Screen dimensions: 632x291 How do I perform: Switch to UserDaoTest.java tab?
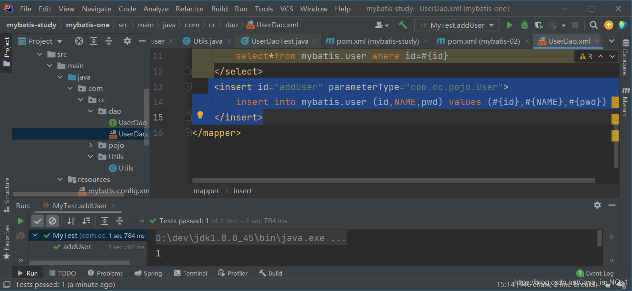tap(279, 41)
